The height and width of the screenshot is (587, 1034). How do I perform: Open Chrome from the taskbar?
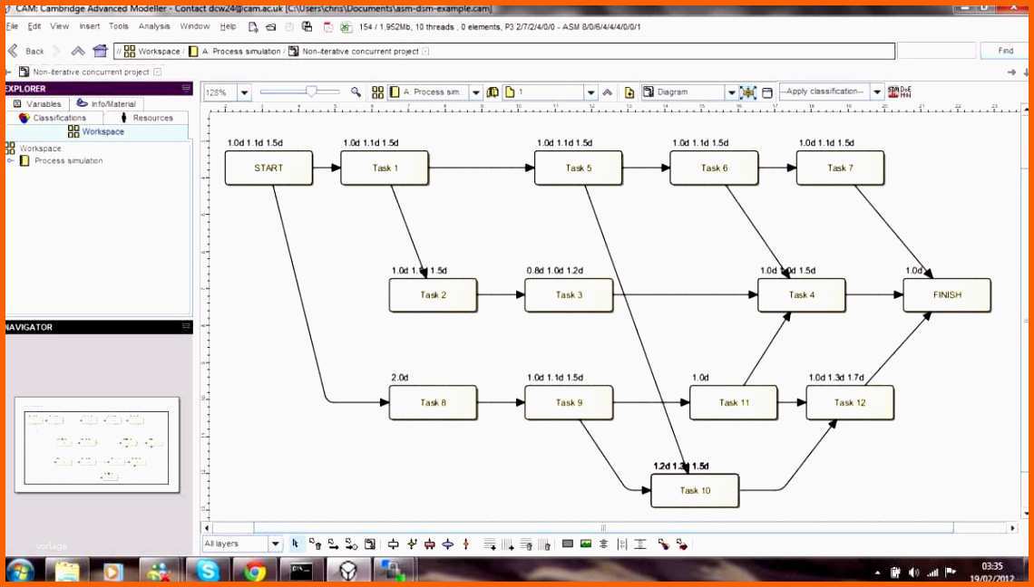click(254, 571)
